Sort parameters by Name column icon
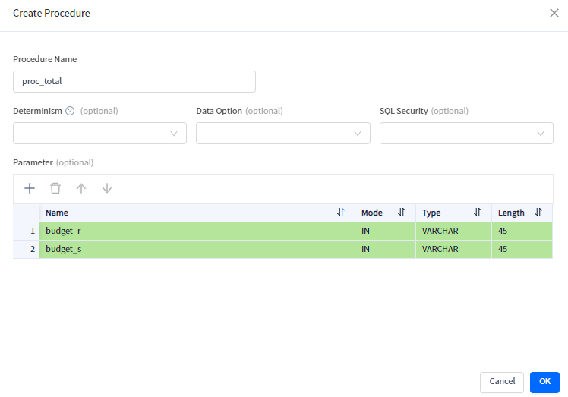568x397 pixels. pyautogui.click(x=341, y=213)
